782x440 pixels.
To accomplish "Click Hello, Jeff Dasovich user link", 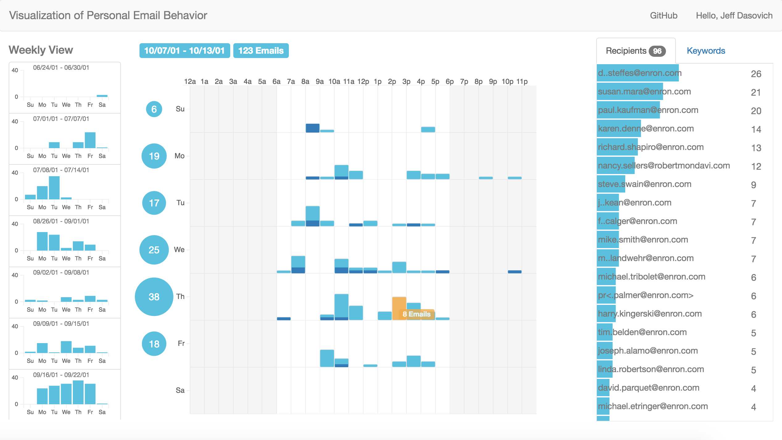I will click(x=734, y=15).
